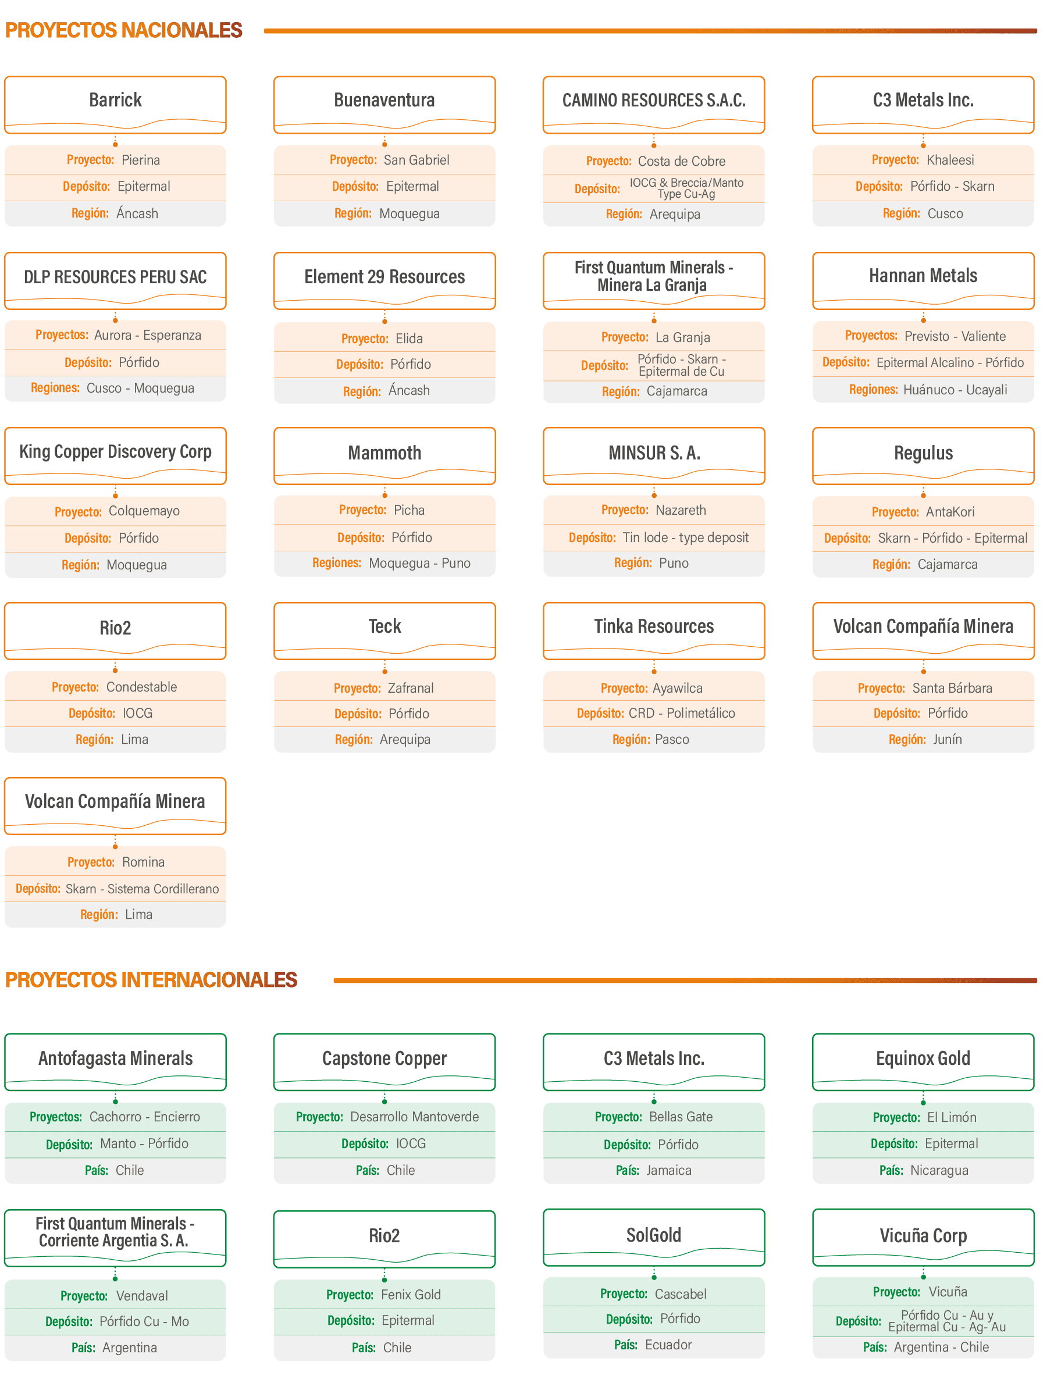Select the Khaleesi project name
The height and width of the screenshot is (1390, 1047).
[950, 159]
